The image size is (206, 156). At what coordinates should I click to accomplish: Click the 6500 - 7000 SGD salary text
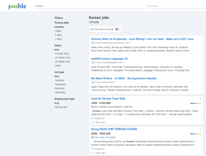point(101,134)
